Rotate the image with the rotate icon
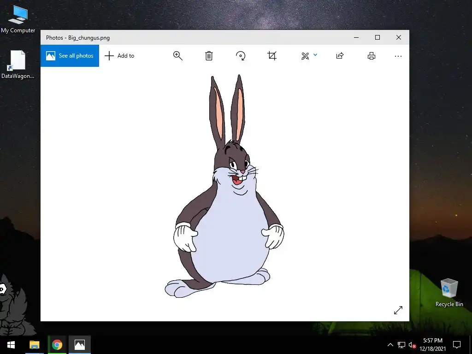This screenshot has width=472, height=354. 241,56
